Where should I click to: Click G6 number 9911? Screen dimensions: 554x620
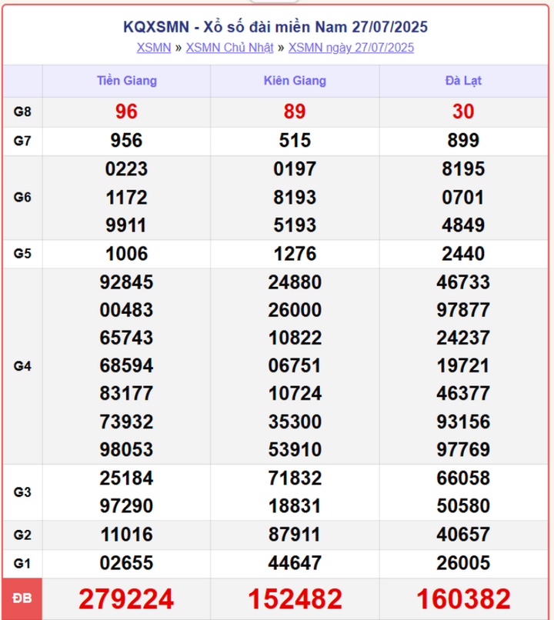point(126,225)
